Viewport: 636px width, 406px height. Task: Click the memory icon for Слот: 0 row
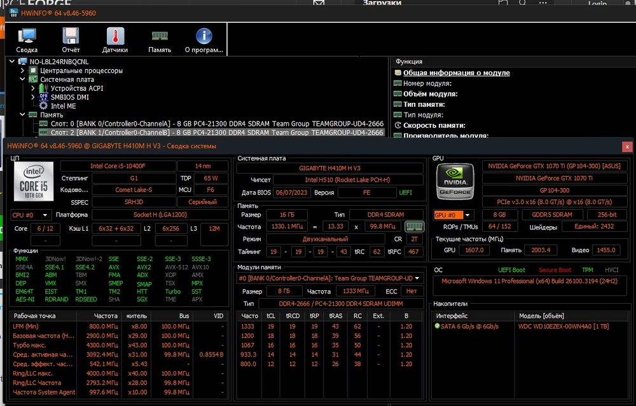click(43, 124)
